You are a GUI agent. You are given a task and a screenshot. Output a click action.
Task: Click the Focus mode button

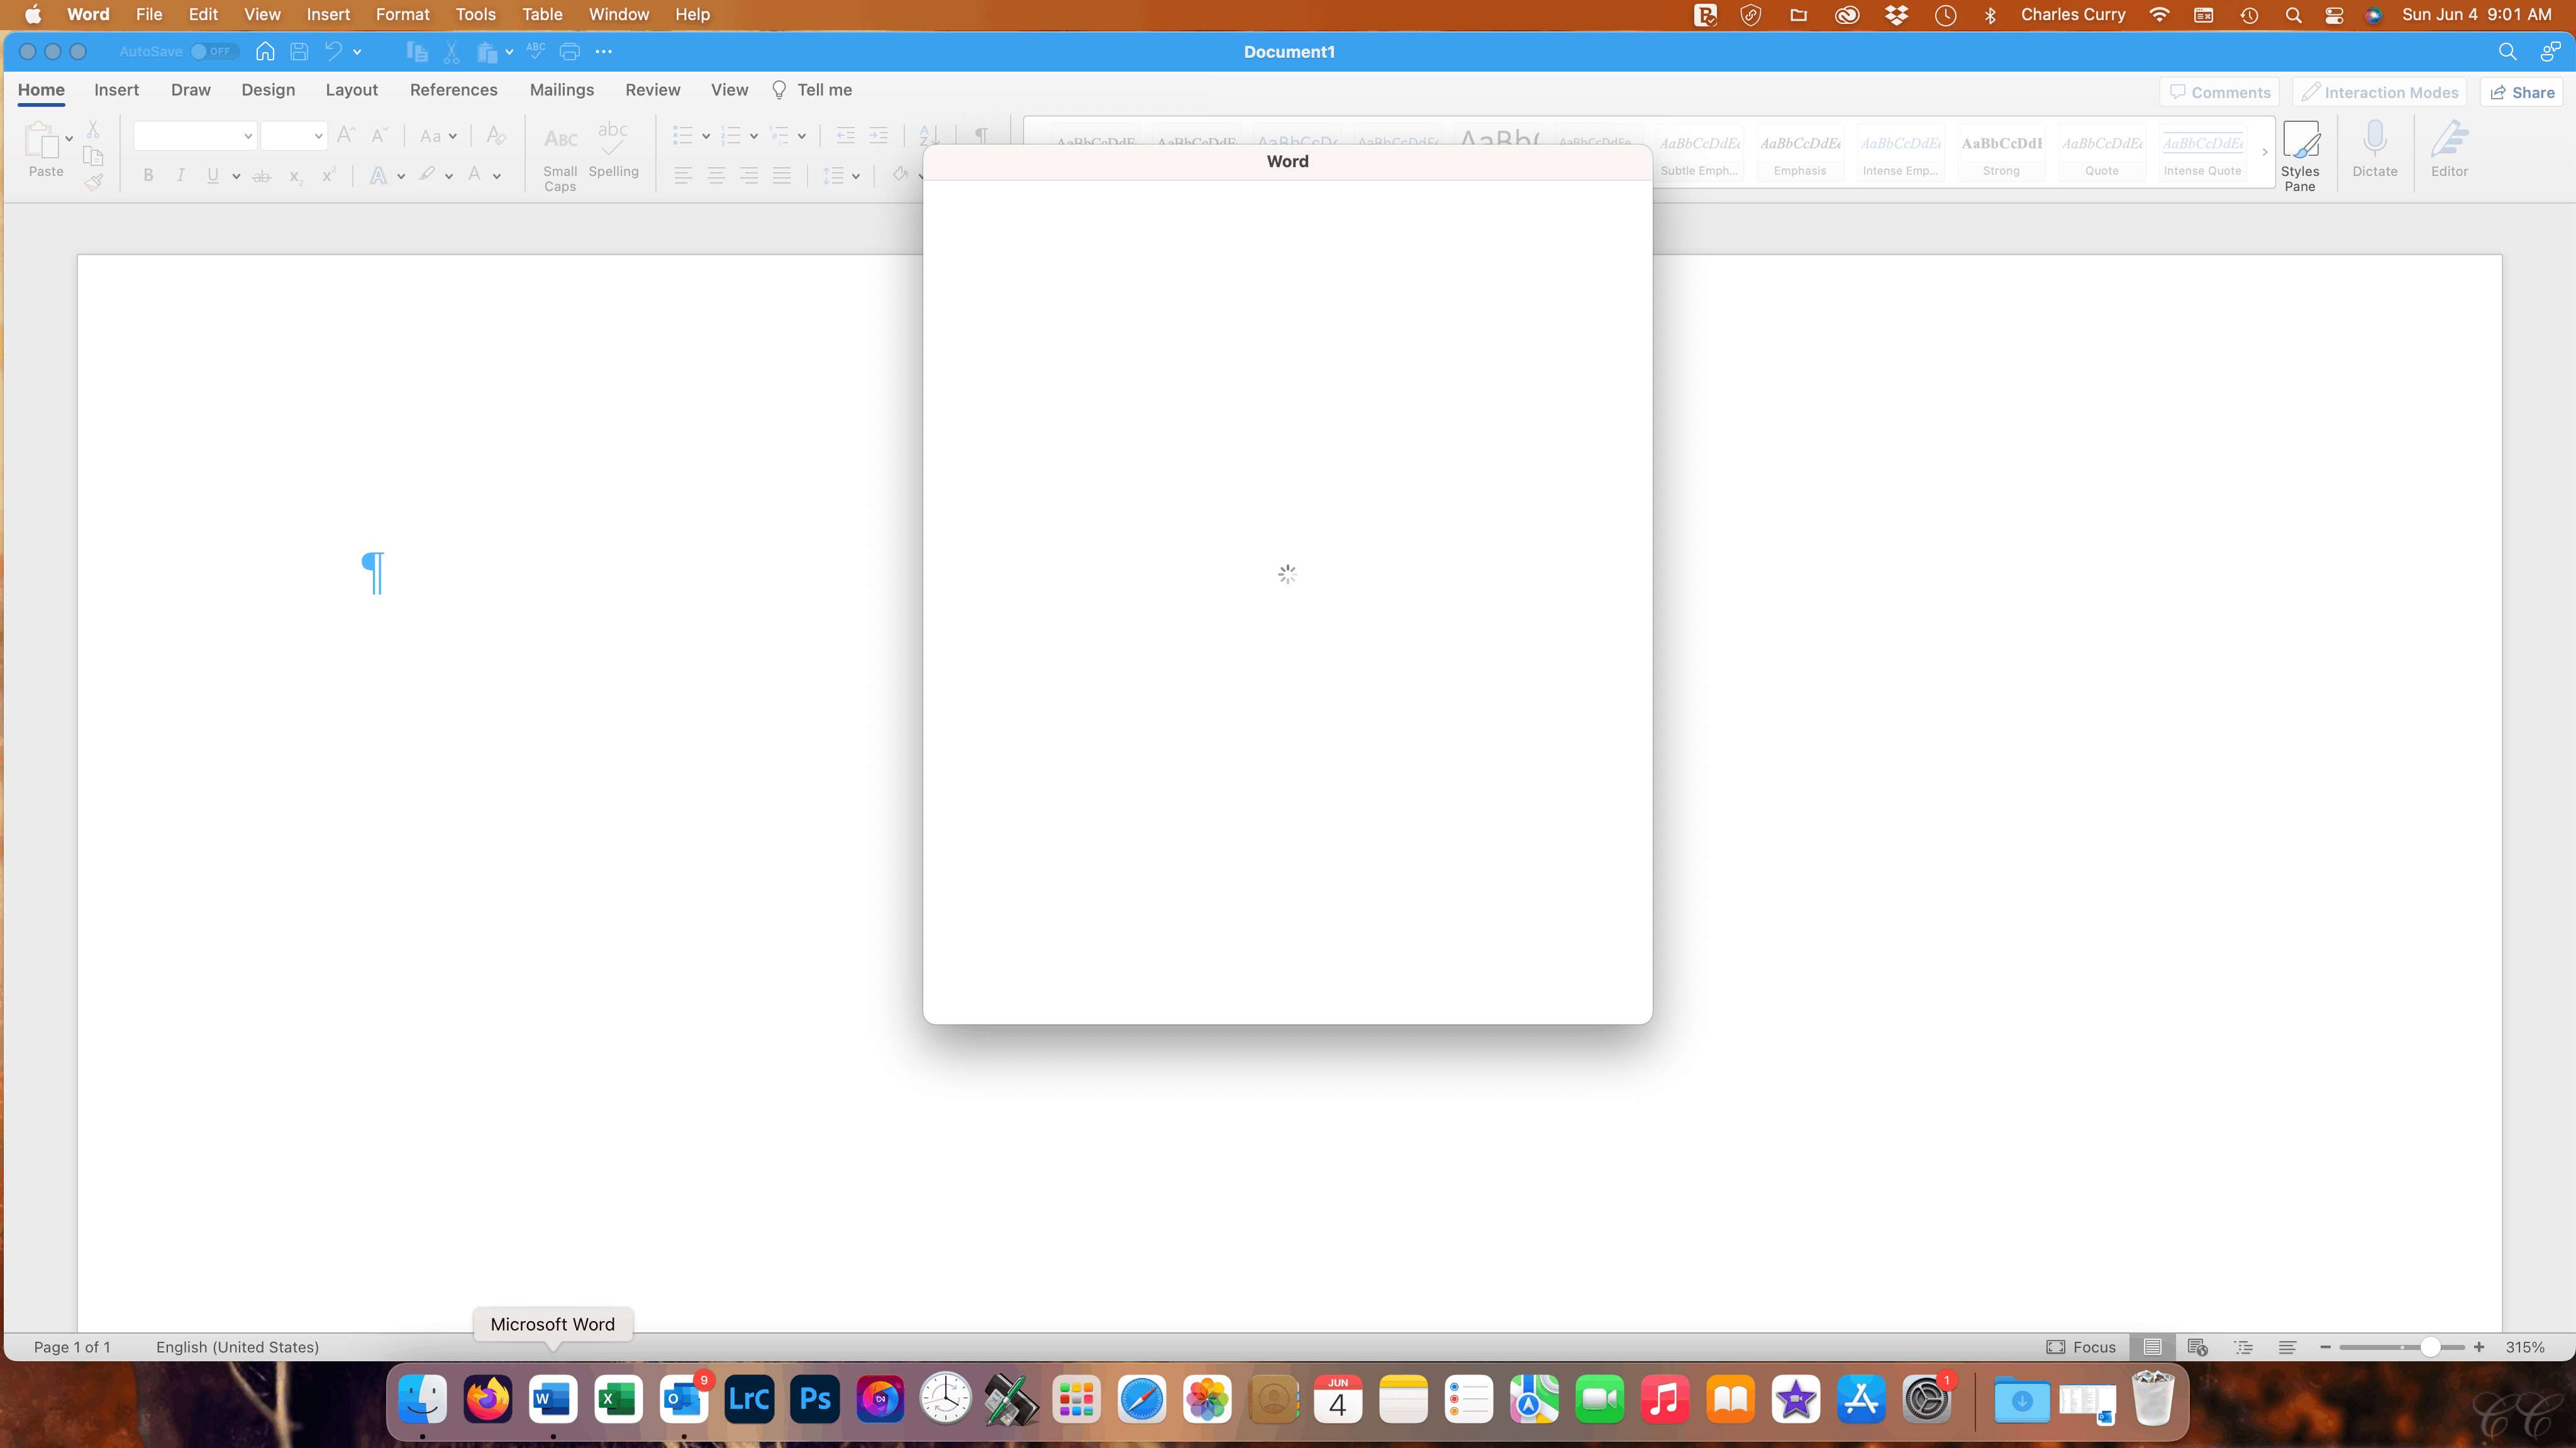point(2081,1347)
